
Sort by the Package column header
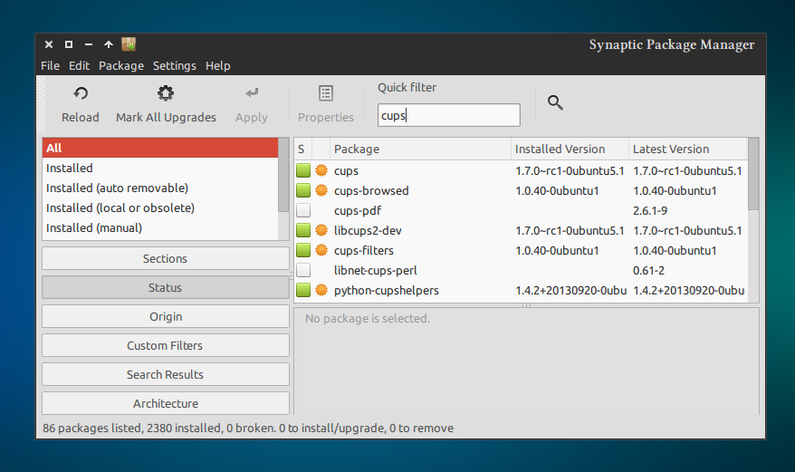[x=420, y=149]
